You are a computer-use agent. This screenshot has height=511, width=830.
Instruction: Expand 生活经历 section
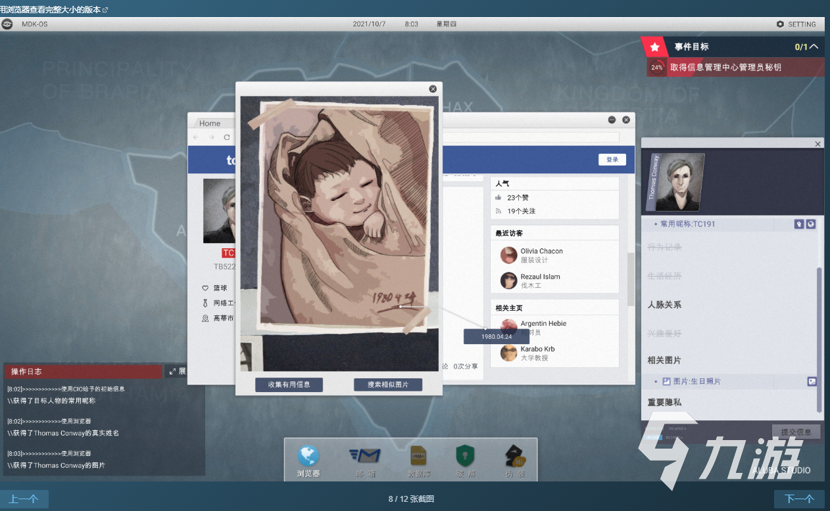coord(664,276)
